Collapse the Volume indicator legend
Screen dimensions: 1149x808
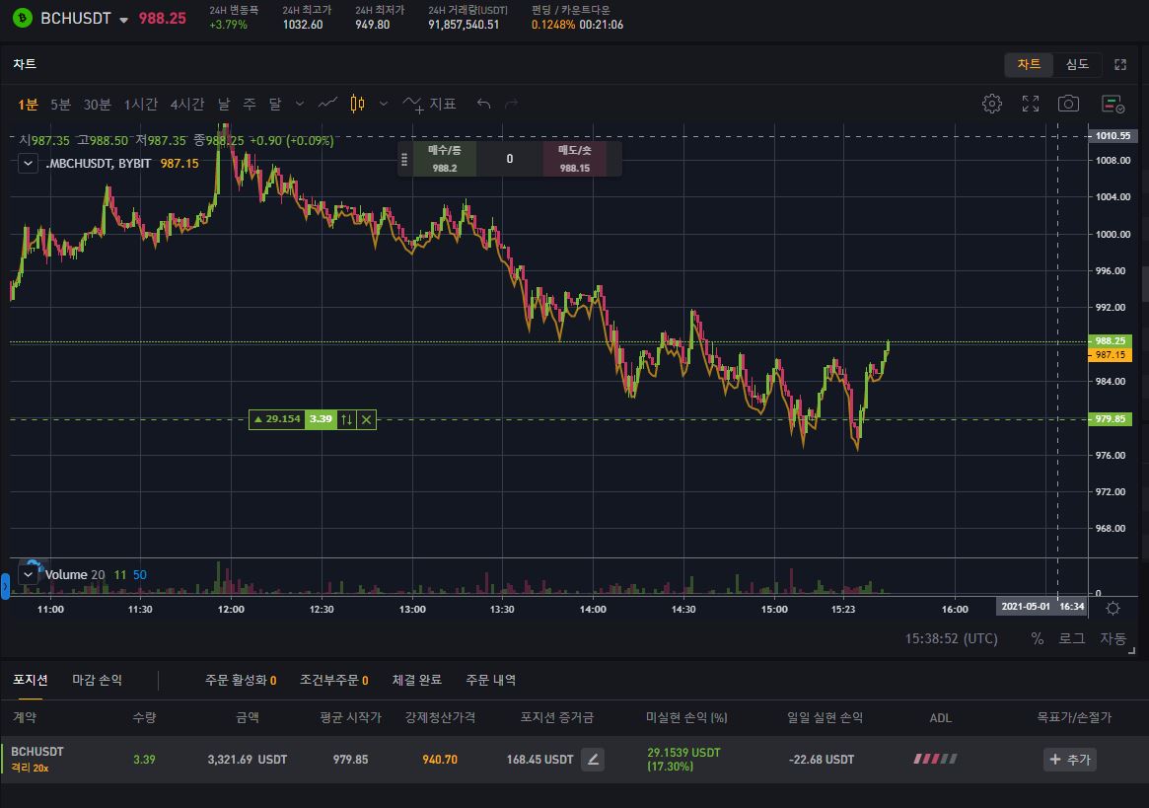29,574
